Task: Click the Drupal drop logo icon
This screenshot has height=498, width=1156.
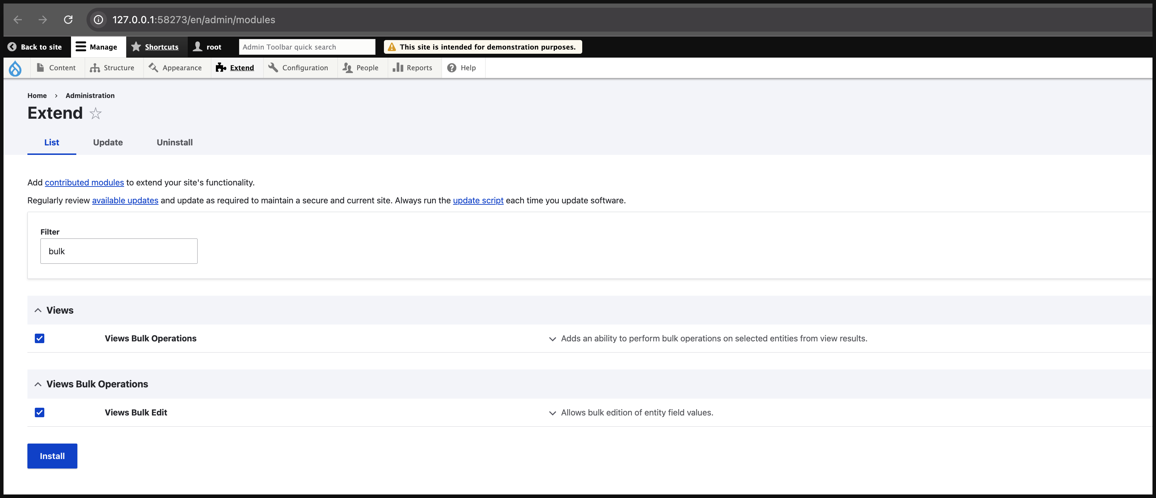Action: (x=15, y=68)
